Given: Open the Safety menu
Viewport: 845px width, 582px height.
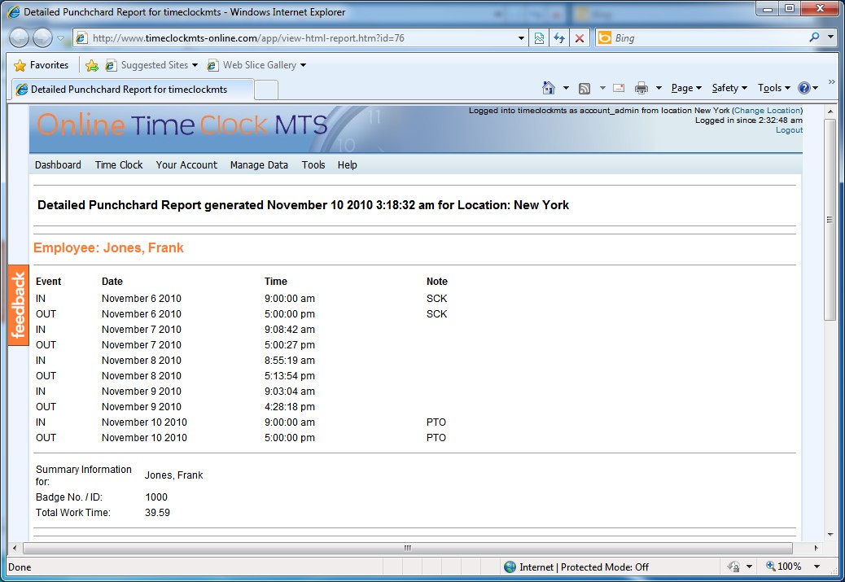Looking at the screenshot, I should (729, 88).
